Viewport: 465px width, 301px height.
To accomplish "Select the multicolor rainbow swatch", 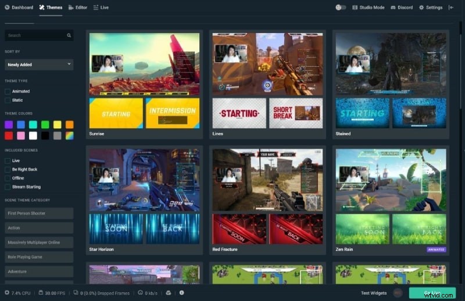I will tap(69, 135).
